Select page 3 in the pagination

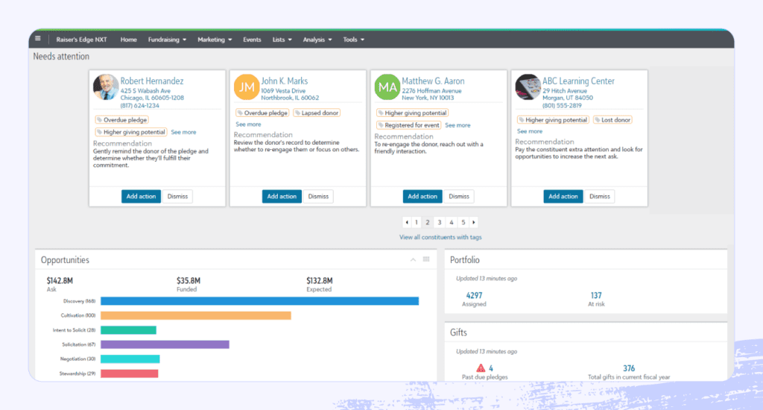point(440,222)
